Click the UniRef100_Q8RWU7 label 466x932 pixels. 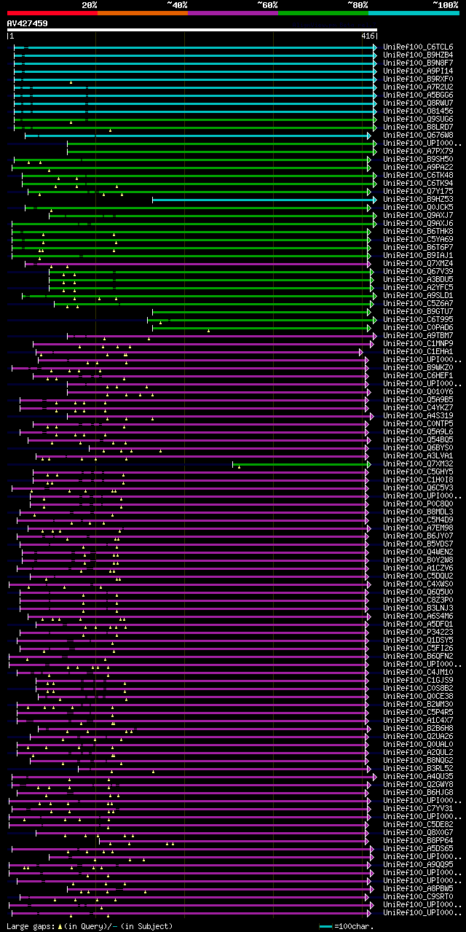(x=417, y=103)
